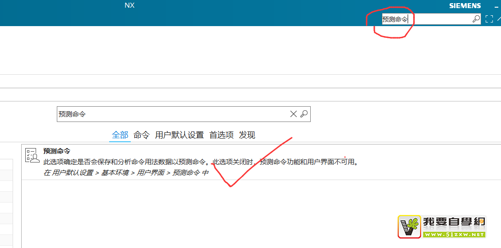Screen dimensions: 501x248
Task: Select the 首选项 tab
Action: click(x=221, y=135)
